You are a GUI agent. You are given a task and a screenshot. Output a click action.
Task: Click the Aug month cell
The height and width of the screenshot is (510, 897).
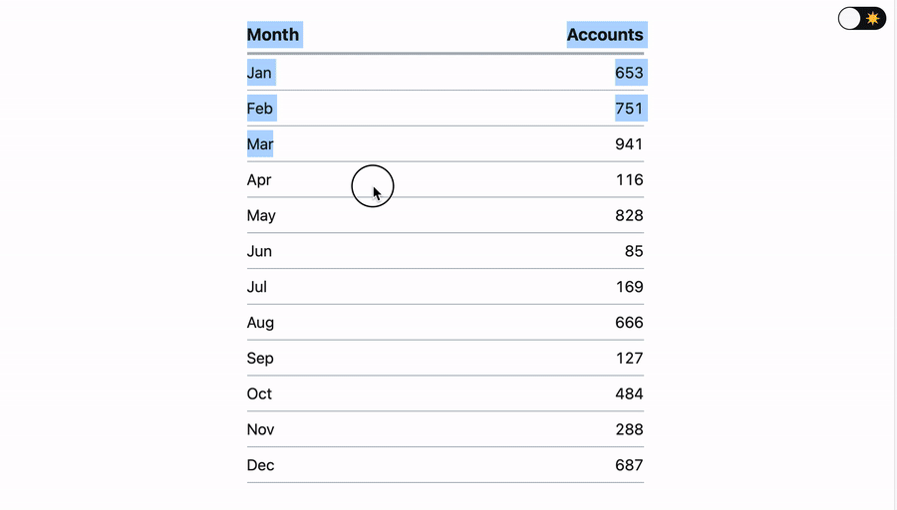(260, 323)
